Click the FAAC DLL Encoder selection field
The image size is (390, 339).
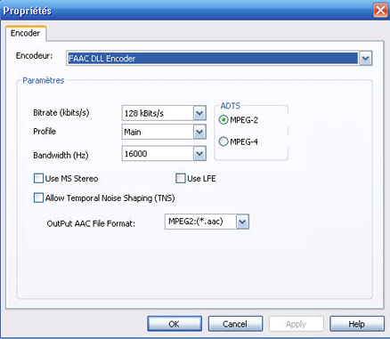(213, 59)
